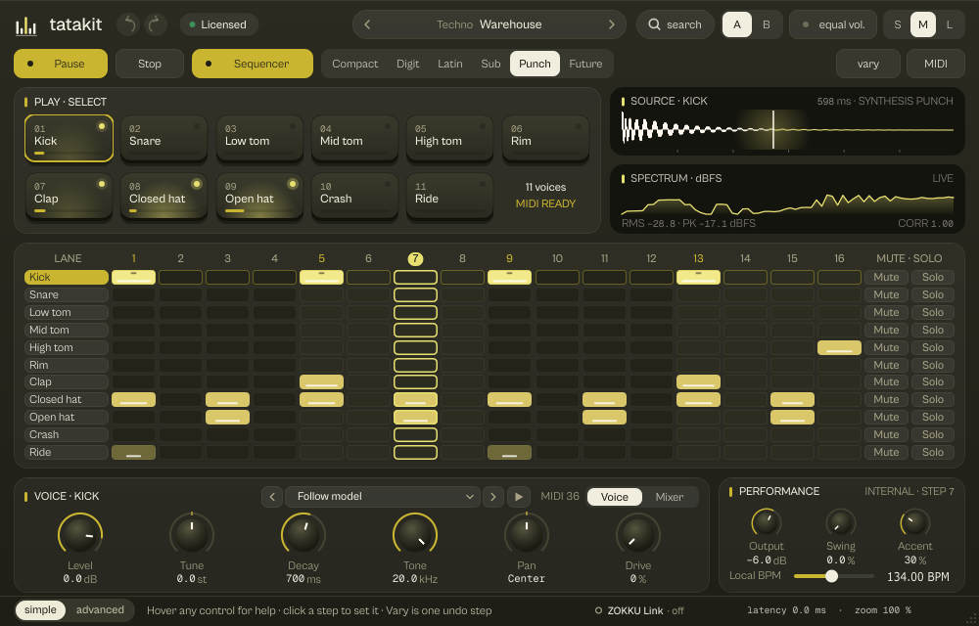This screenshot has height=626, width=979.
Task: Select the Sub kit tab
Action: click(x=490, y=64)
